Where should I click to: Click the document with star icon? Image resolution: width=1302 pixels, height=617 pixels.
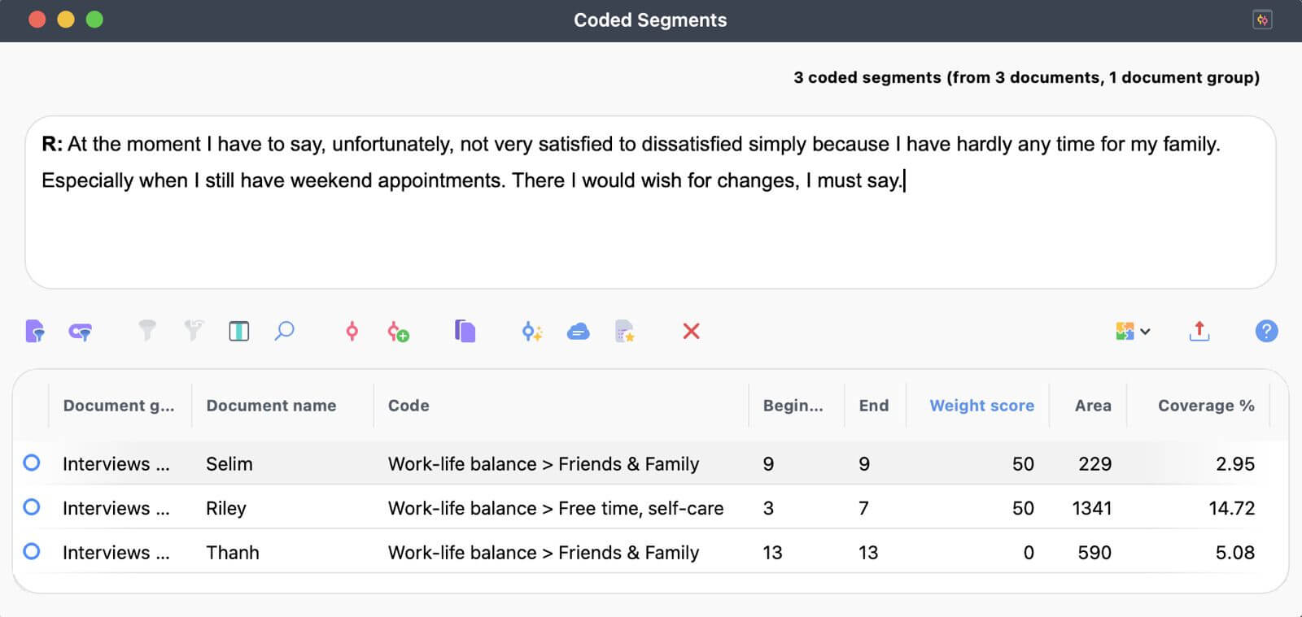[624, 332]
